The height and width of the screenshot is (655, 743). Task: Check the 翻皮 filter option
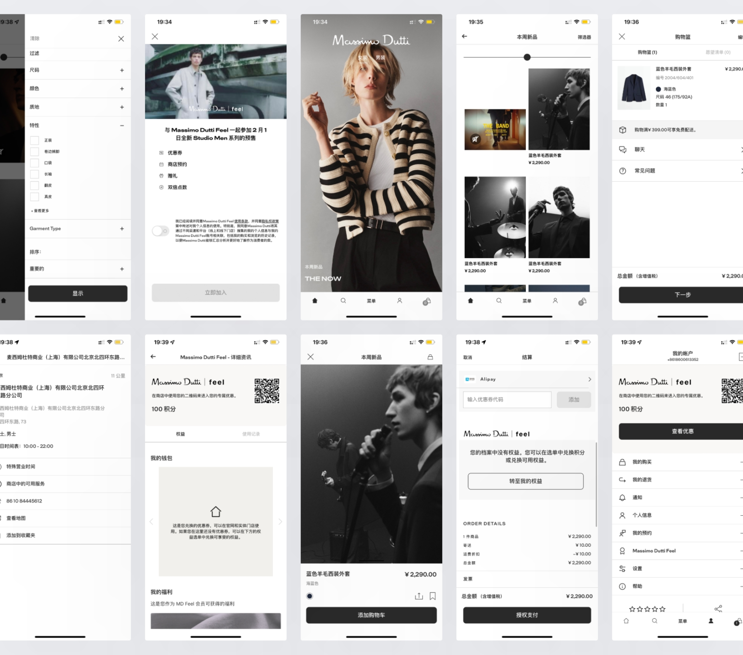pyautogui.click(x=34, y=185)
